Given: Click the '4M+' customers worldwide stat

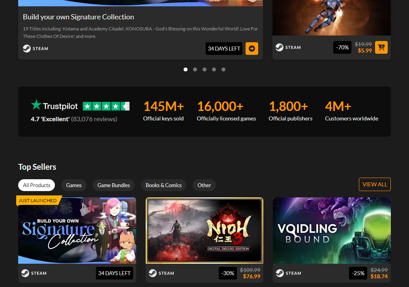Looking at the screenshot, I should 338,107.
